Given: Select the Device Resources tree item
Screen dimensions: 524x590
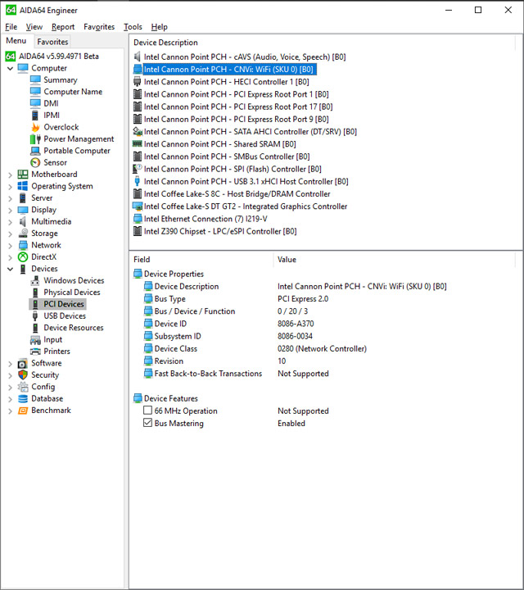Looking at the screenshot, I should tap(74, 328).
